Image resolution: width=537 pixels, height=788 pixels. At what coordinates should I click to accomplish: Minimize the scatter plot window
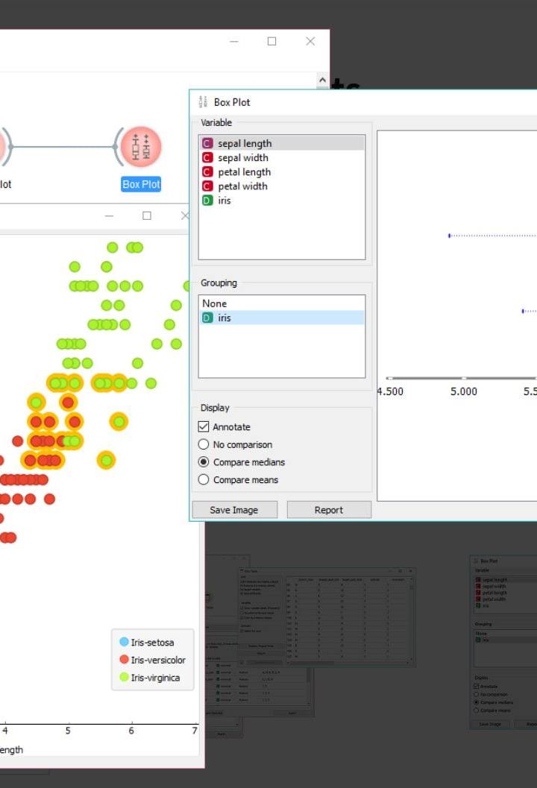coord(109,215)
